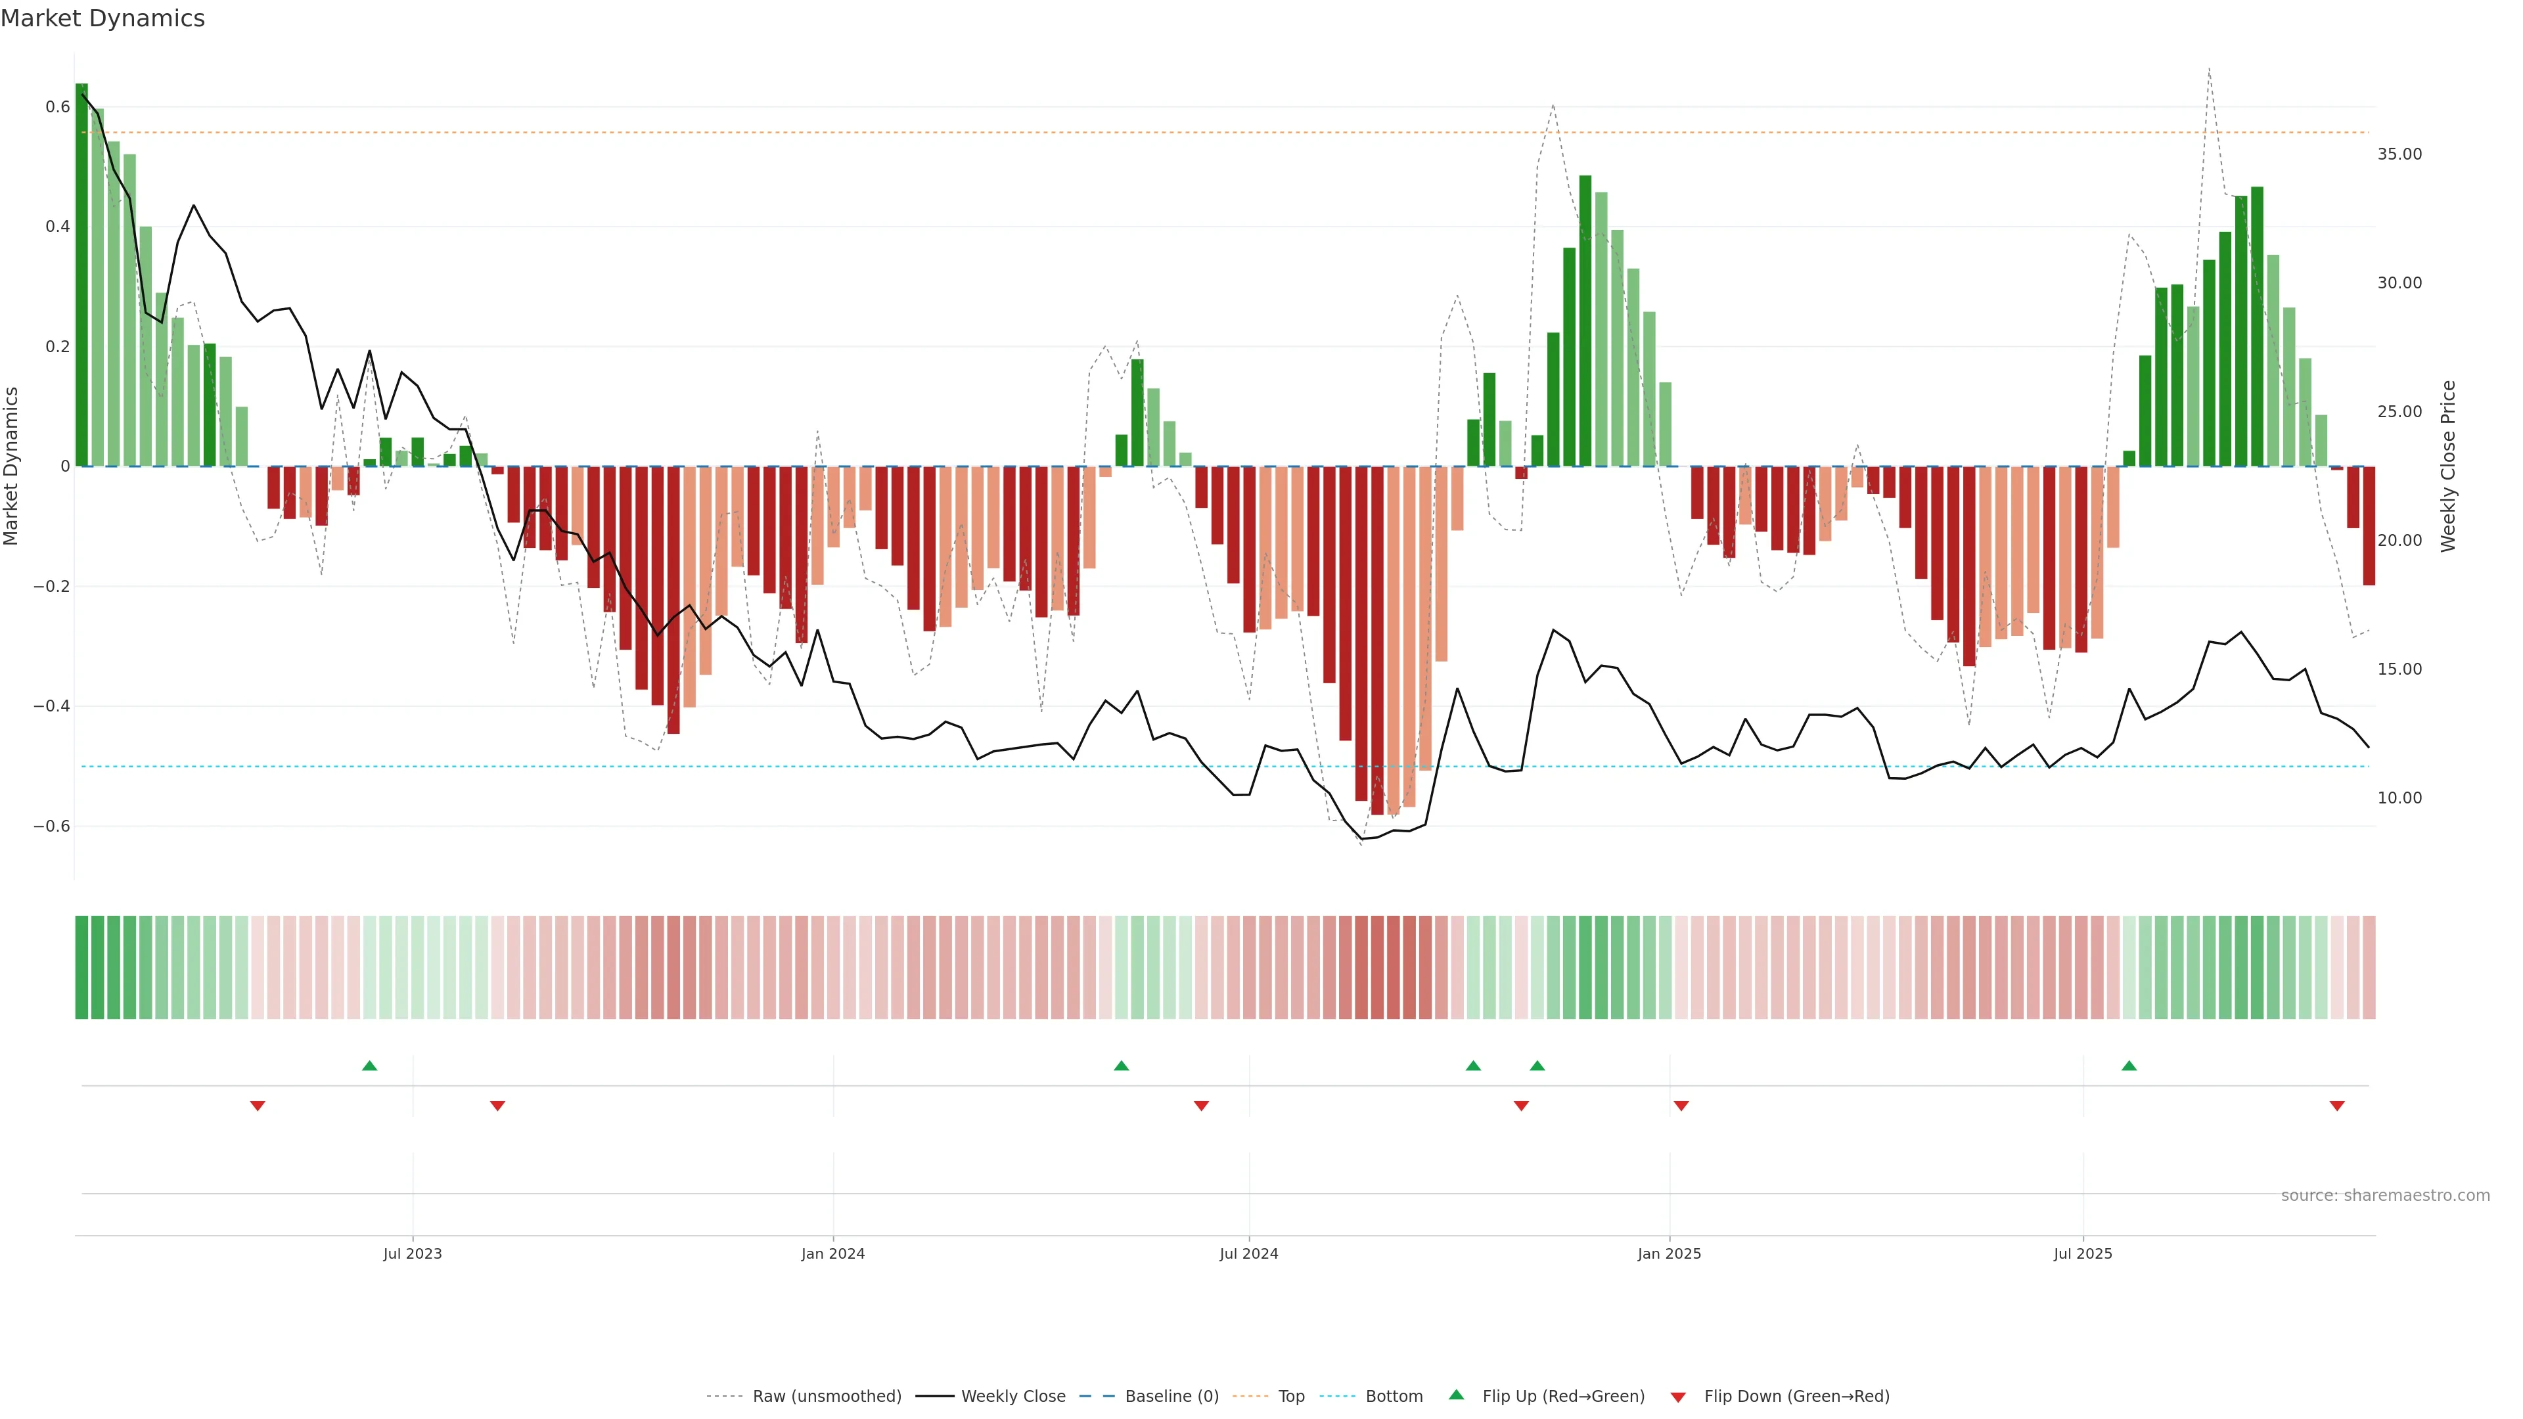
Task: Click the Jan 2024 x-axis label
Action: point(832,1253)
